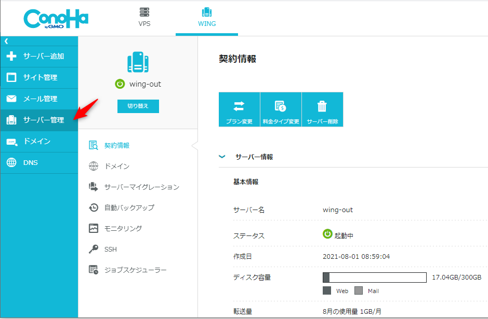Collapse the left sidebar with the chevron
The height and width of the screenshot is (319, 488).
click(6, 40)
